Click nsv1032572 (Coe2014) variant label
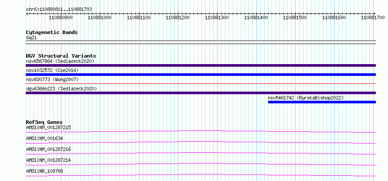The width and height of the screenshot is (388, 181). 52,70
